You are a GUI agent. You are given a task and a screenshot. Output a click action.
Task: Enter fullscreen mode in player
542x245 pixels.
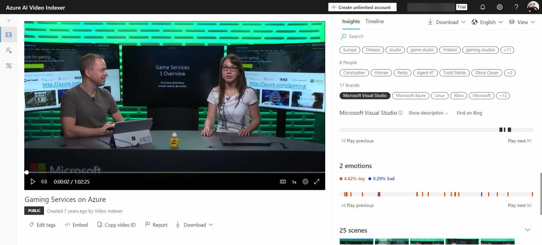tap(317, 182)
